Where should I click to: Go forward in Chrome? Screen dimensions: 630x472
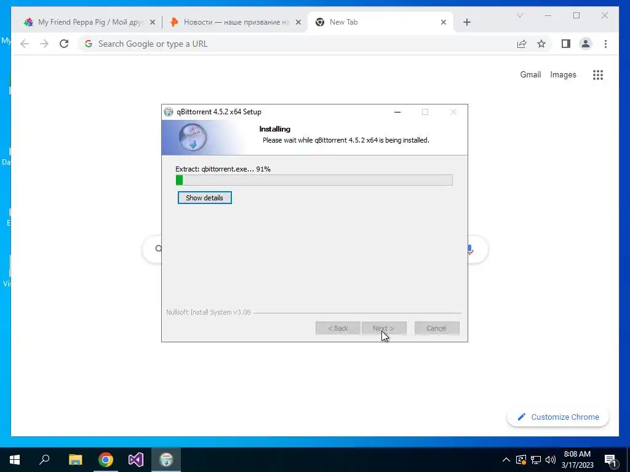(44, 44)
